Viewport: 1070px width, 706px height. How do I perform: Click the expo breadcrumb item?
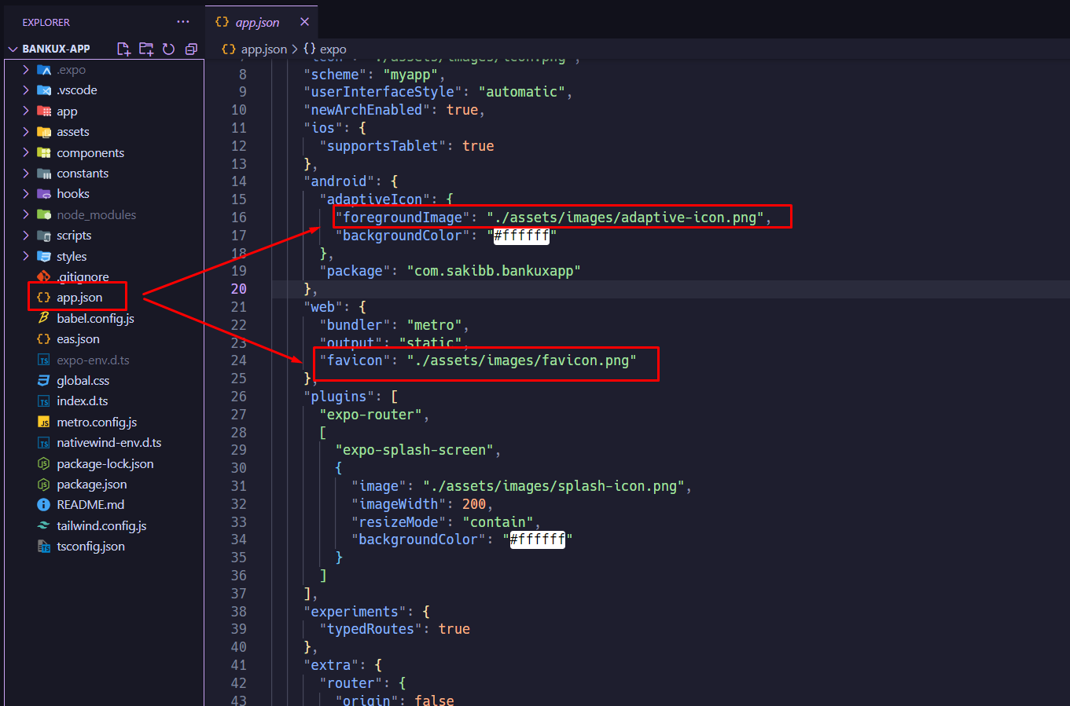(x=332, y=49)
